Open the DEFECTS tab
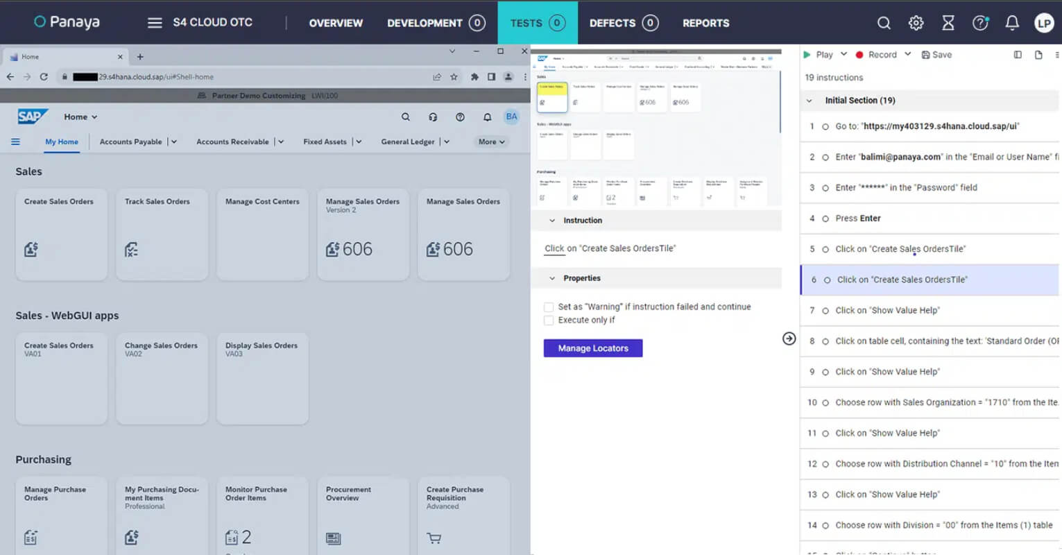This screenshot has height=555, width=1062. (x=624, y=23)
